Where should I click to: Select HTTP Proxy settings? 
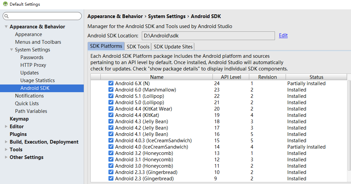click(x=33, y=65)
